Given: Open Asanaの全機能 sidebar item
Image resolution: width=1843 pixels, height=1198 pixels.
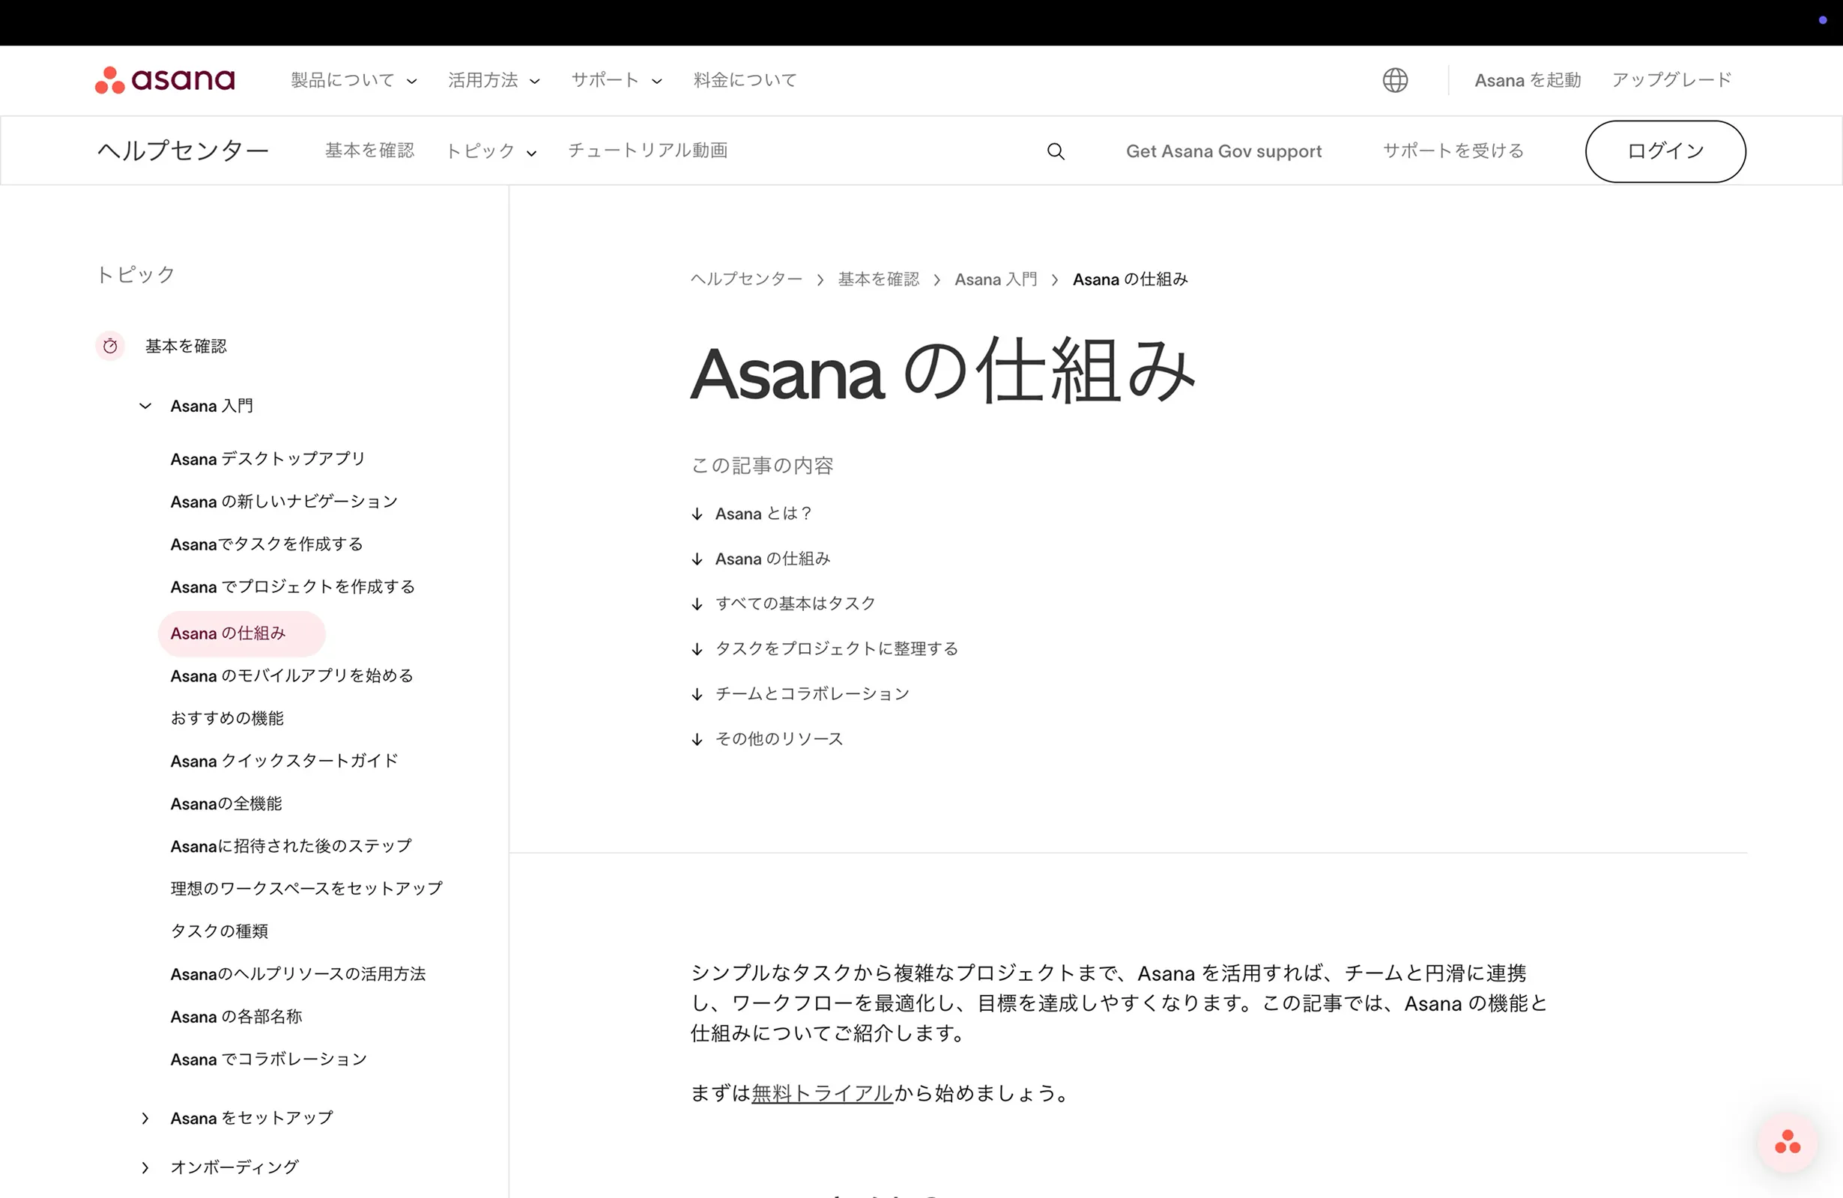Looking at the screenshot, I should [226, 804].
